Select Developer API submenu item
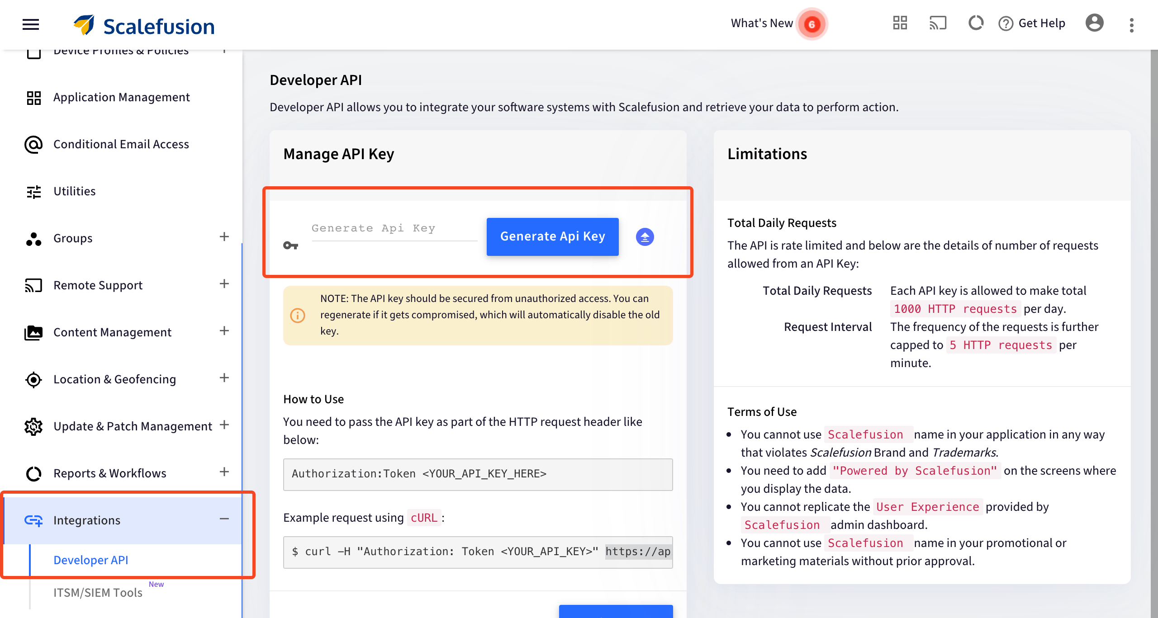Image resolution: width=1158 pixels, height=618 pixels. pyautogui.click(x=90, y=560)
